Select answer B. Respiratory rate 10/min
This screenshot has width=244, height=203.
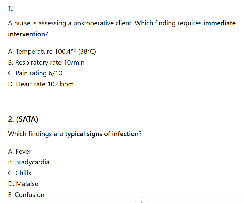46,62
